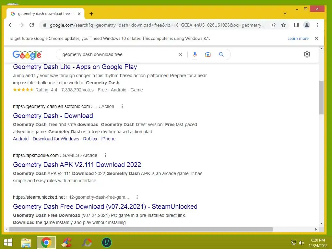Open Learn more about Chrome updates
The width and height of the screenshot is (332, 249).
click(x=298, y=39)
